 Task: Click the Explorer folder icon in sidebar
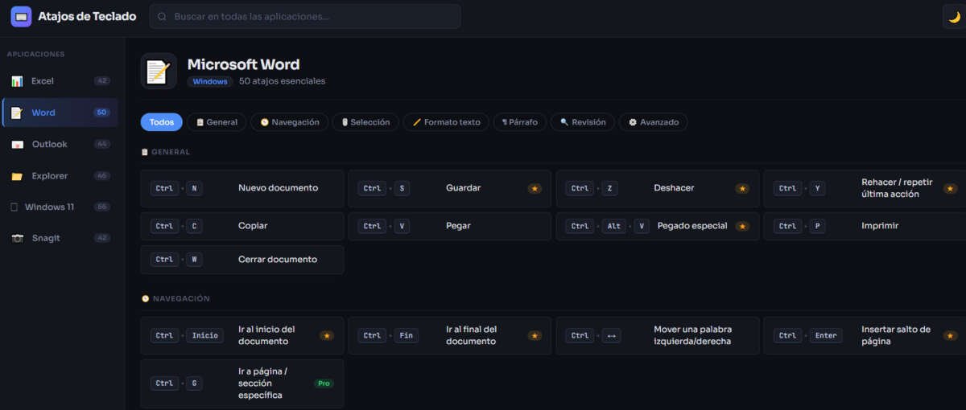coord(17,176)
